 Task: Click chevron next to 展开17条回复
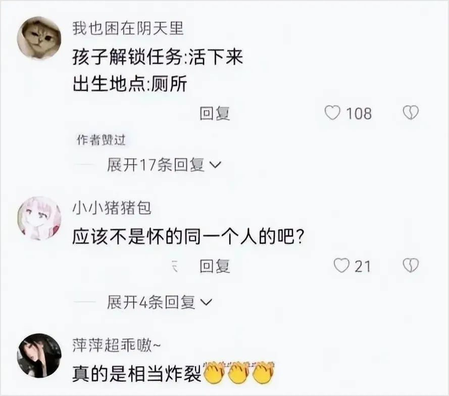click(x=216, y=165)
